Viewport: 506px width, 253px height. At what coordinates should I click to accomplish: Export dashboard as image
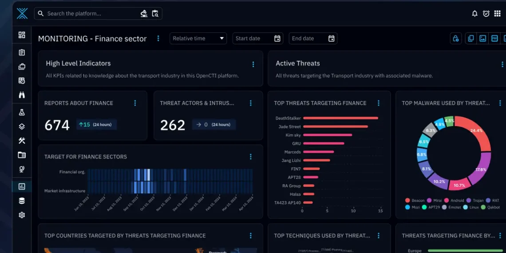482,39
